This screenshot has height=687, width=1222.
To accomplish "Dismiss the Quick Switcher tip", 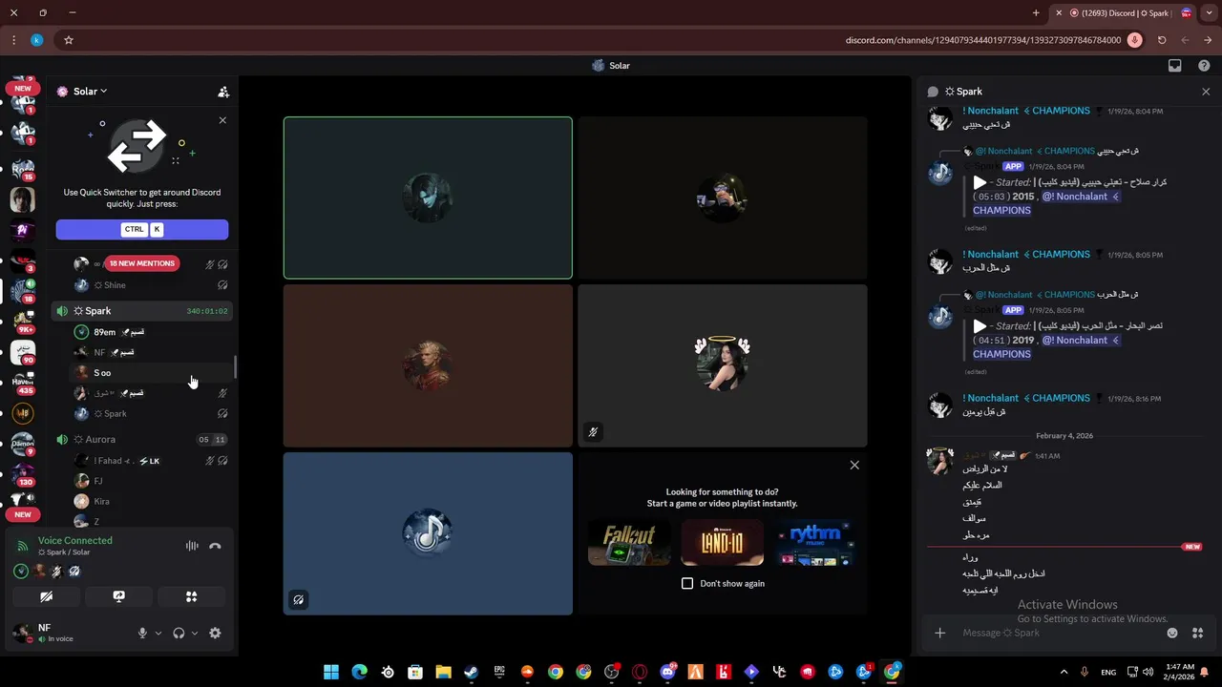I will (x=222, y=120).
